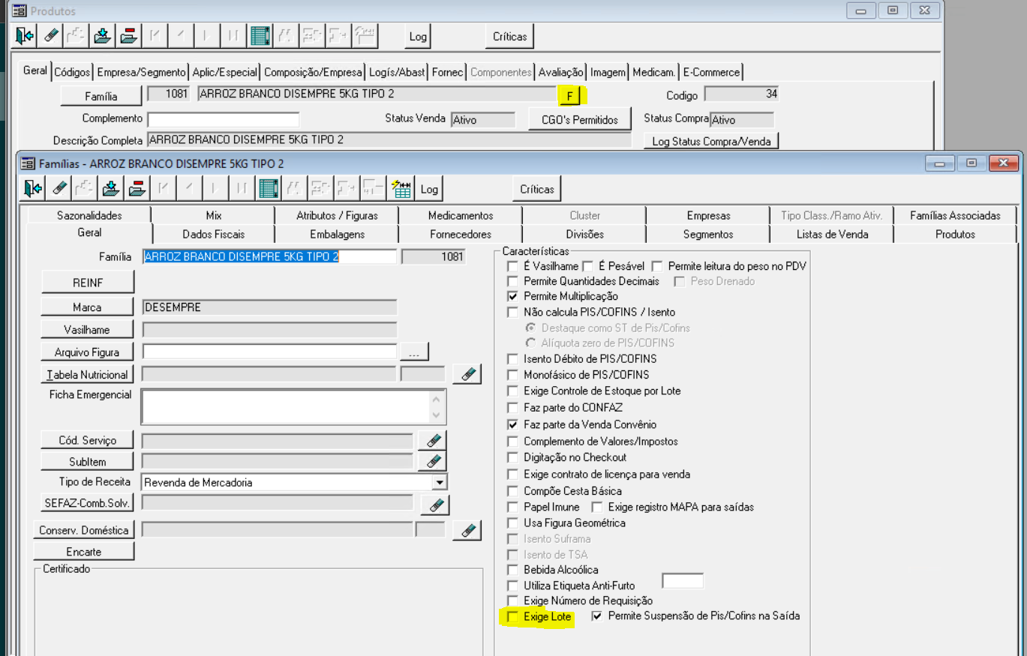Click exit door icon in Produtos toolbar
Viewport: 1027px width, 656px height.
point(25,35)
